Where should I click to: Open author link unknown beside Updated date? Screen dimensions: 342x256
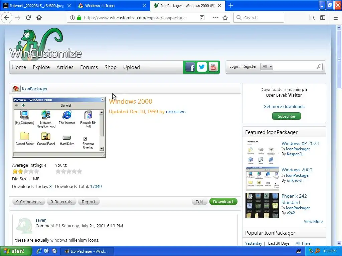pyautogui.click(x=176, y=112)
